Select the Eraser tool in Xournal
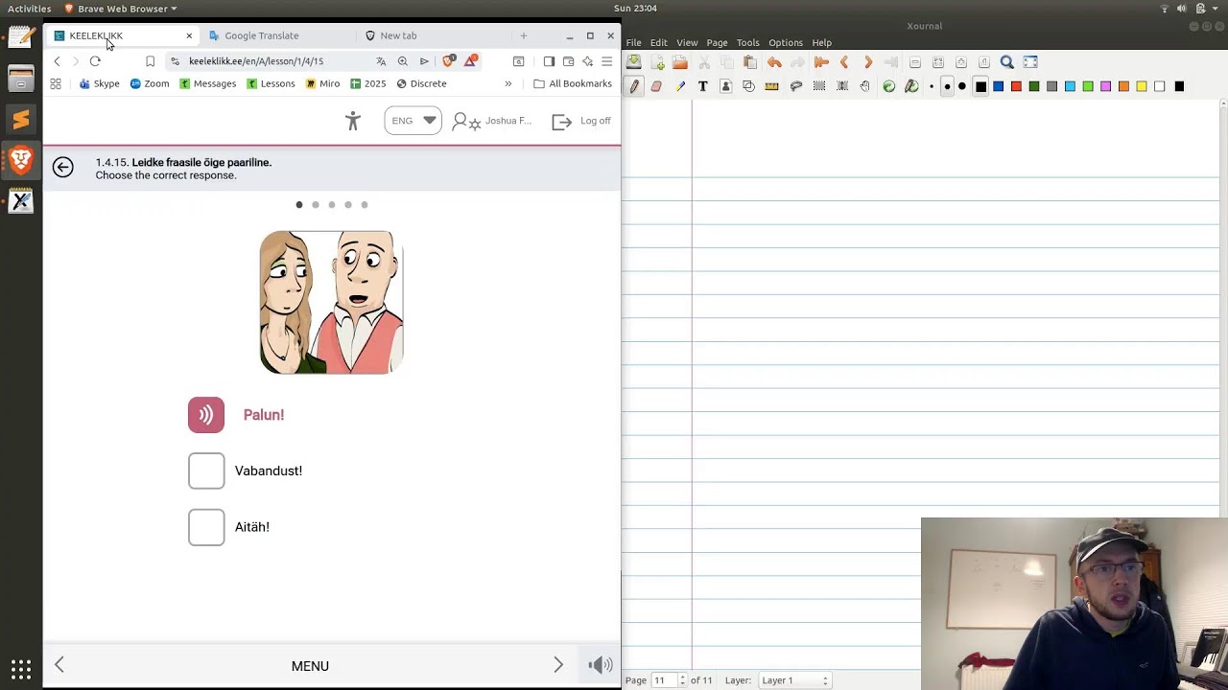 coord(656,86)
